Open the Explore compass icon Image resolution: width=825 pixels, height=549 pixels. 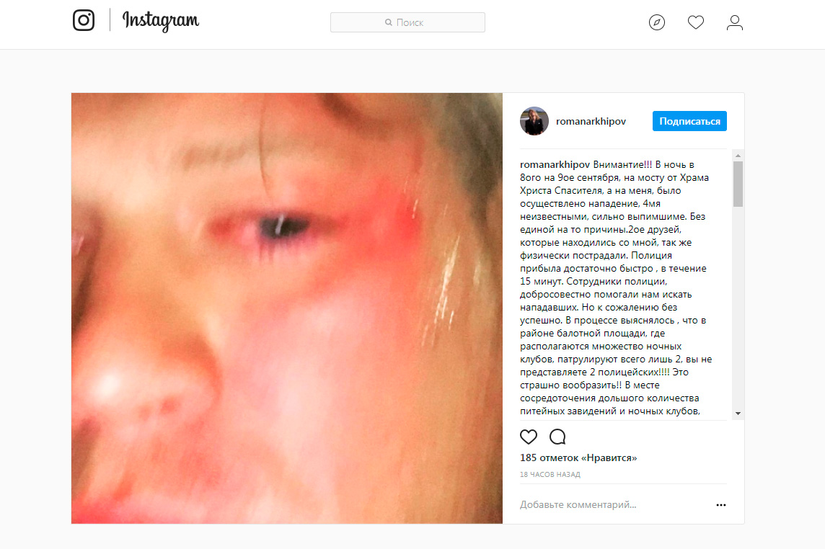tap(657, 22)
